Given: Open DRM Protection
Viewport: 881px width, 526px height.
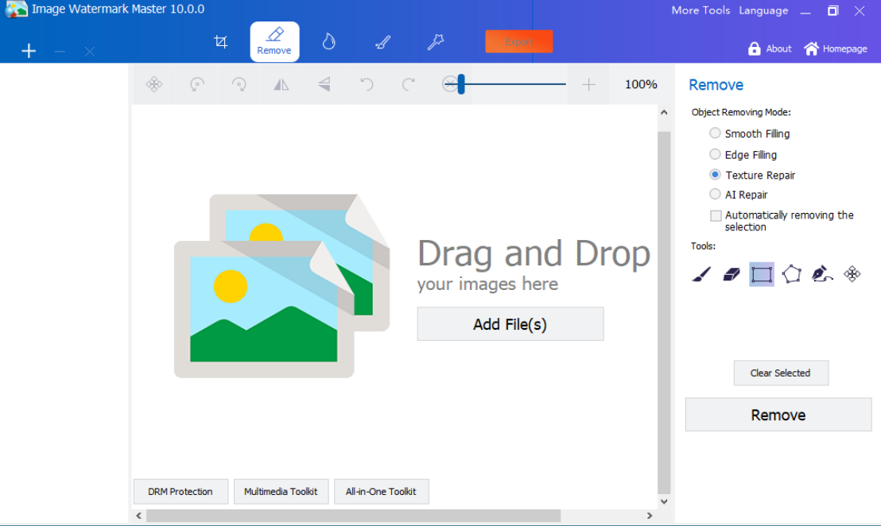Looking at the screenshot, I should coord(180,491).
